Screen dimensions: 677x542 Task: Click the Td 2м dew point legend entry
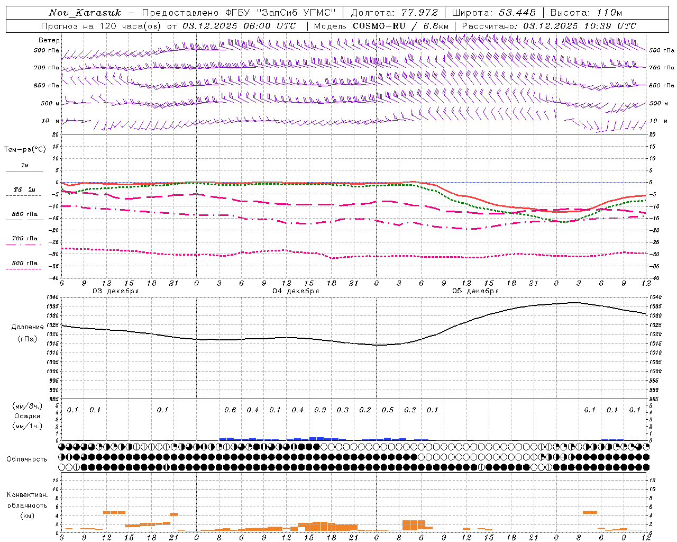coord(25,189)
